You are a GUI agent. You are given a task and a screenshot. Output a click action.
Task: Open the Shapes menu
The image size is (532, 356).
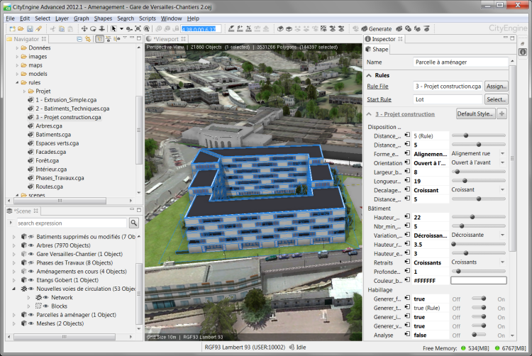pos(103,18)
